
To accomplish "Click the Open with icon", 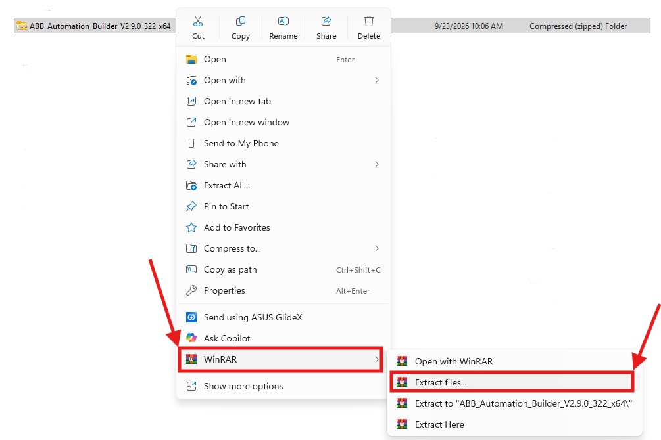I will pyautogui.click(x=191, y=80).
